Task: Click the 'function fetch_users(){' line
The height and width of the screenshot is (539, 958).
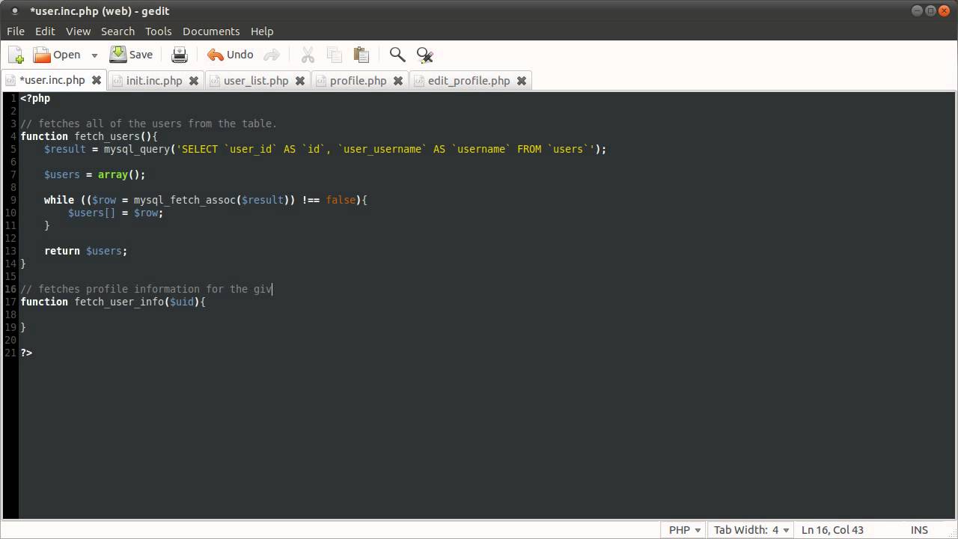Action: (89, 136)
